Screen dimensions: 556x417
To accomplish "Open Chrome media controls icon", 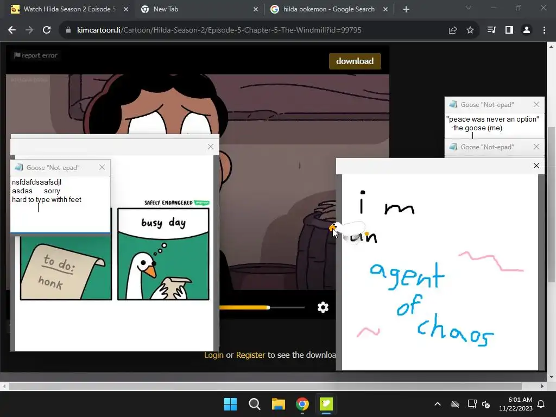I will [491, 30].
